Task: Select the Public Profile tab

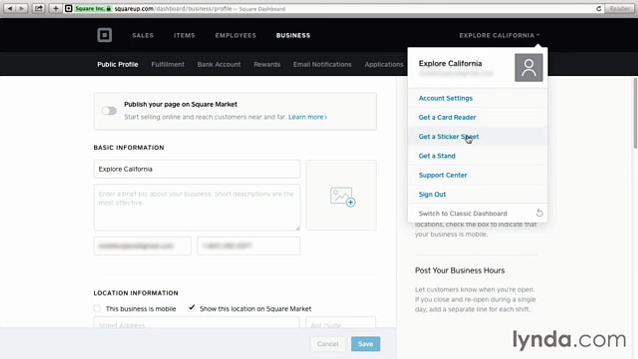Action: coord(118,64)
